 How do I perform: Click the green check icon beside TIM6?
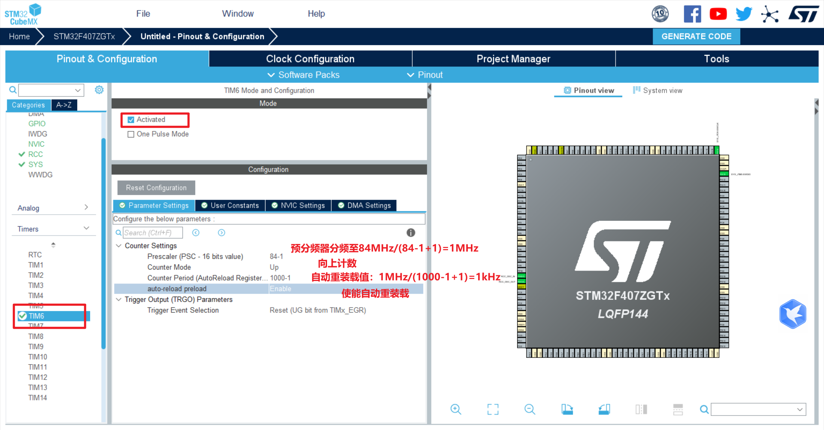[x=23, y=316]
